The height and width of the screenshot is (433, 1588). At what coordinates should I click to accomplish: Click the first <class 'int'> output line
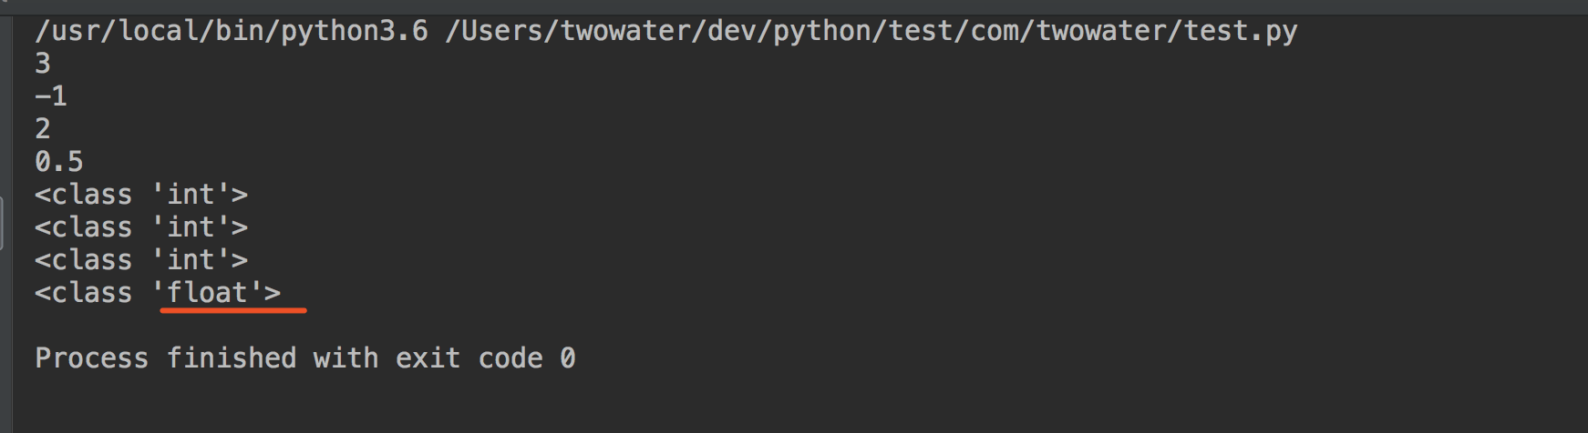pos(141,195)
